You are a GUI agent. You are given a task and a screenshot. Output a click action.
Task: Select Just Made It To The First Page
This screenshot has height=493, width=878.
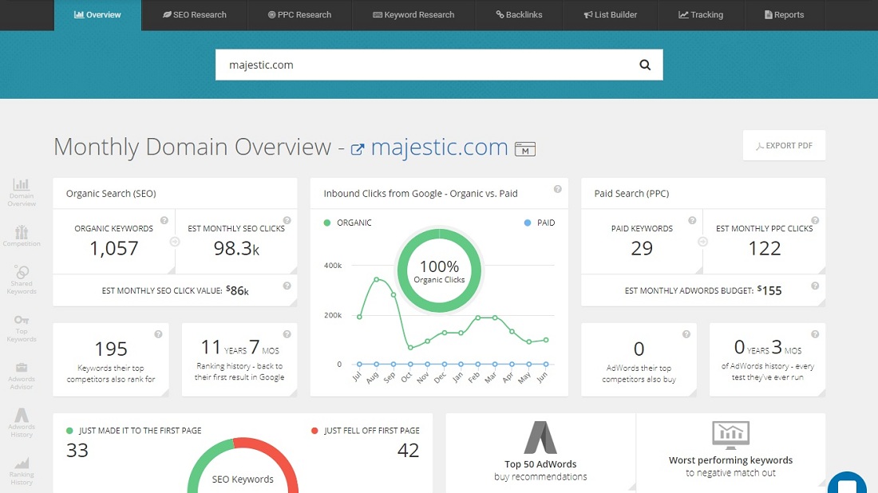134,431
